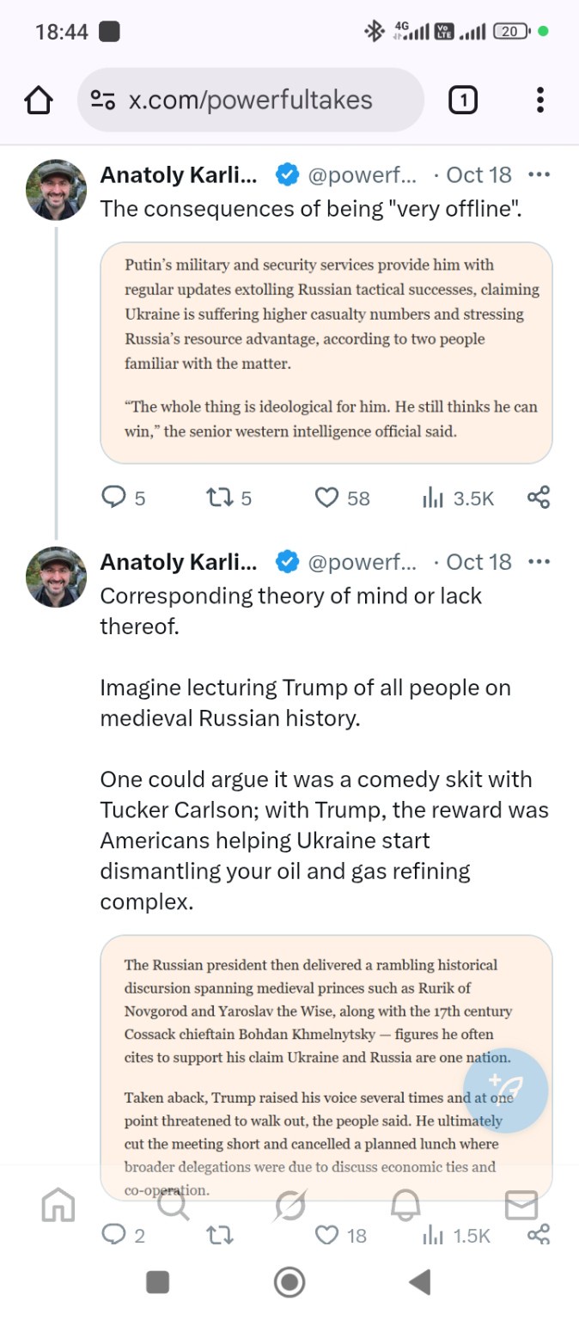Open more options on first tweet
The height and width of the screenshot is (1320, 579).
click(539, 174)
